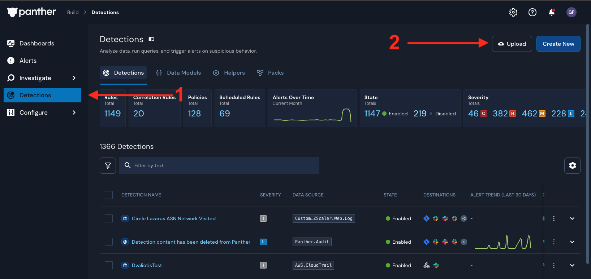
Task: Expand the Investigate sidebar menu
Action: point(74,78)
